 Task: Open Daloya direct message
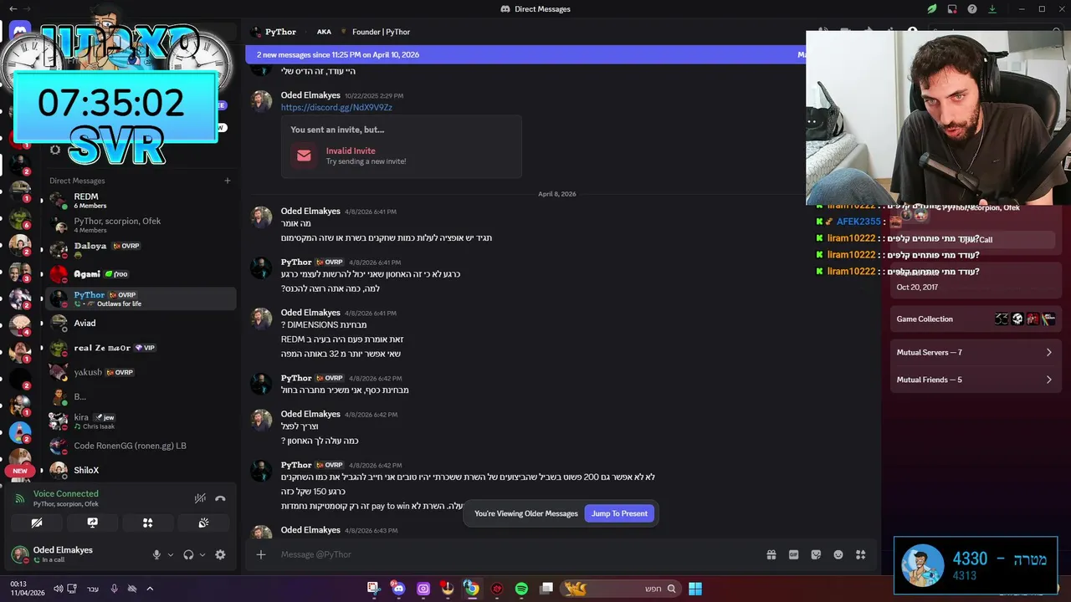(x=141, y=249)
